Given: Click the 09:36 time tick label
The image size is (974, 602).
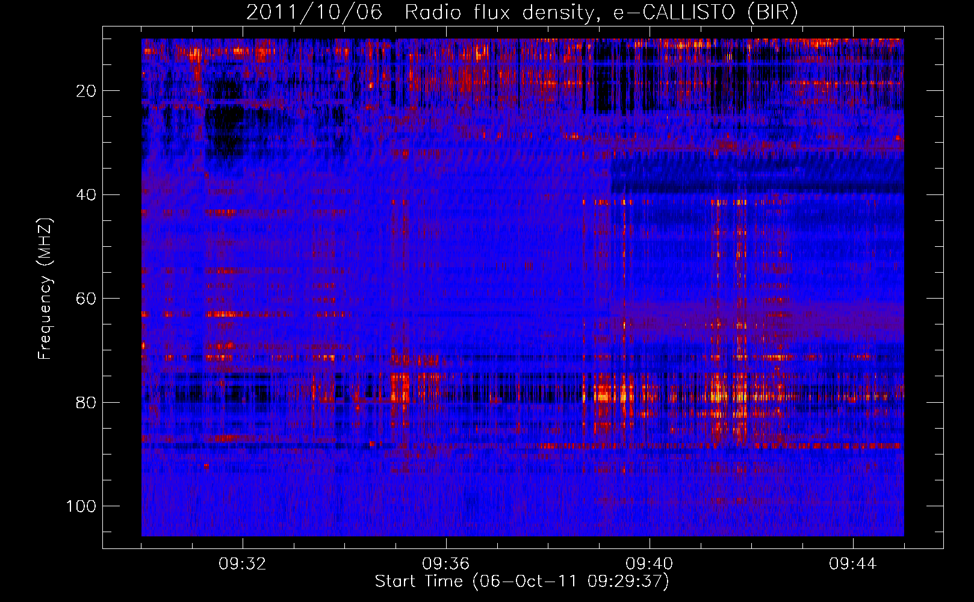Looking at the screenshot, I should [446, 564].
